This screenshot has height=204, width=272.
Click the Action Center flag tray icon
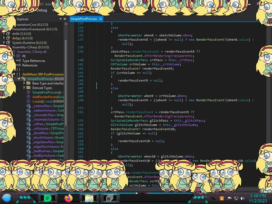click(229, 198)
